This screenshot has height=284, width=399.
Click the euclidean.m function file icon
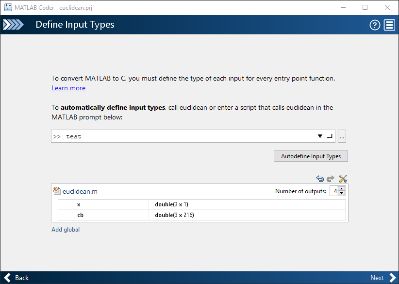tap(57, 191)
